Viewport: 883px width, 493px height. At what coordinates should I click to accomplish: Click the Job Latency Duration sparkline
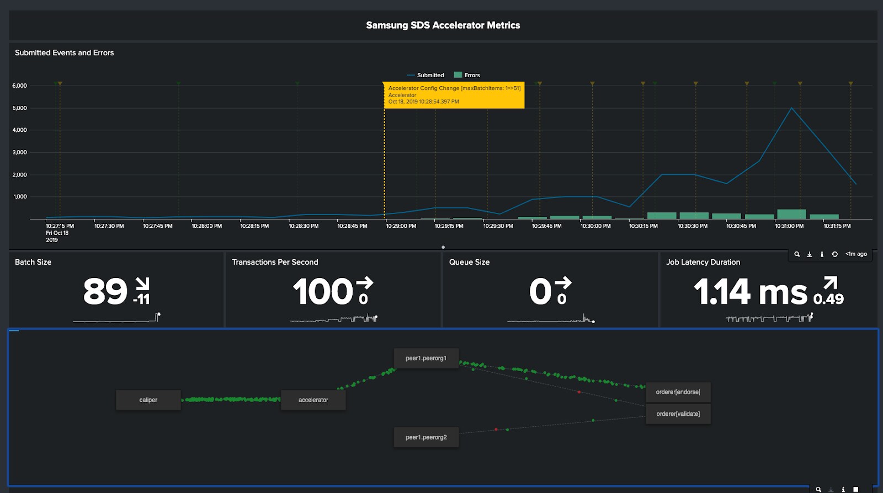click(769, 318)
